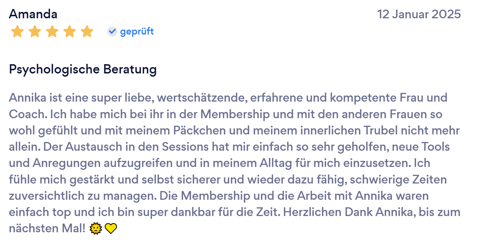Select the third rating star
490x241 pixels.
click(x=52, y=31)
